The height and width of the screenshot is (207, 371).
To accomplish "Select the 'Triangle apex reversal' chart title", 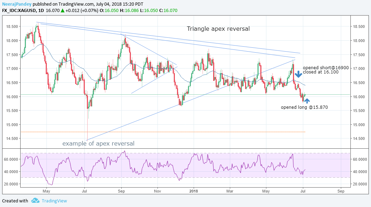I will tap(218, 29).
